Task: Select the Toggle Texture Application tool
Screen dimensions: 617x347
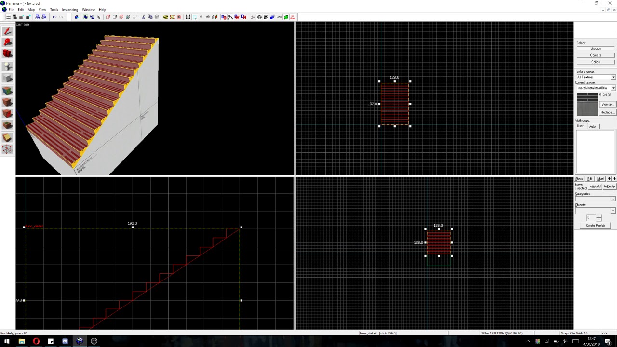Action: coord(7,91)
